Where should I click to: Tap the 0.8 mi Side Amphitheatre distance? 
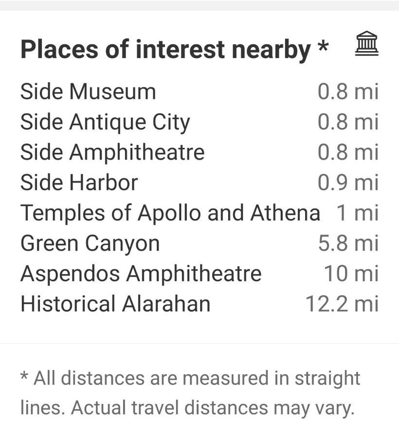coord(348,152)
